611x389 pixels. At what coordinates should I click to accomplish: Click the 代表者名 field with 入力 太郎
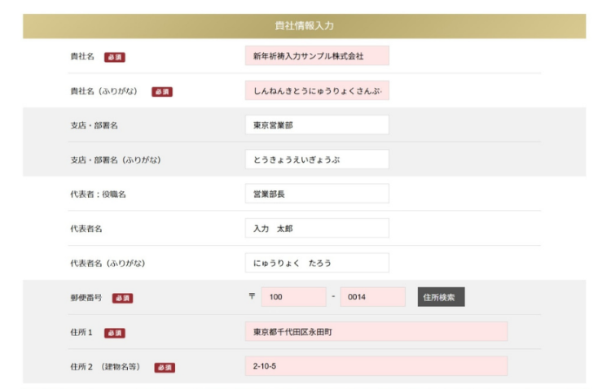point(316,229)
